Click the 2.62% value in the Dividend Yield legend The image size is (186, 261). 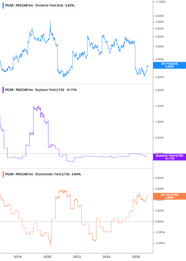[70, 5]
